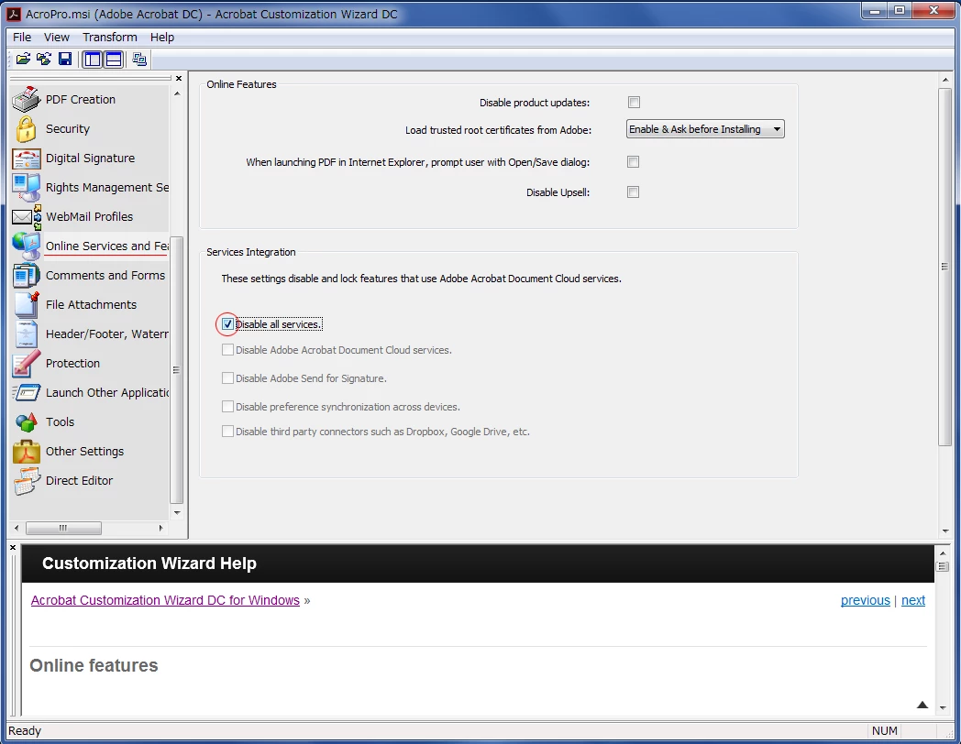The height and width of the screenshot is (744, 961).
Task: Check prompt user with Open/Save dialog
Action: pos(633,161)
